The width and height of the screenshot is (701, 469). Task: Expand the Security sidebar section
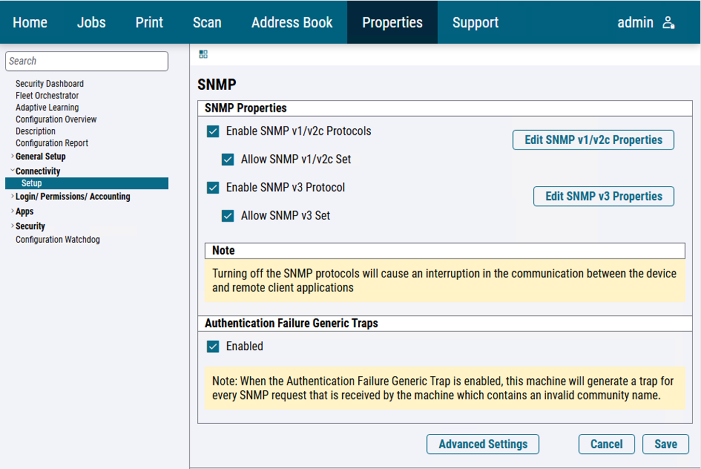click(13, 226)
